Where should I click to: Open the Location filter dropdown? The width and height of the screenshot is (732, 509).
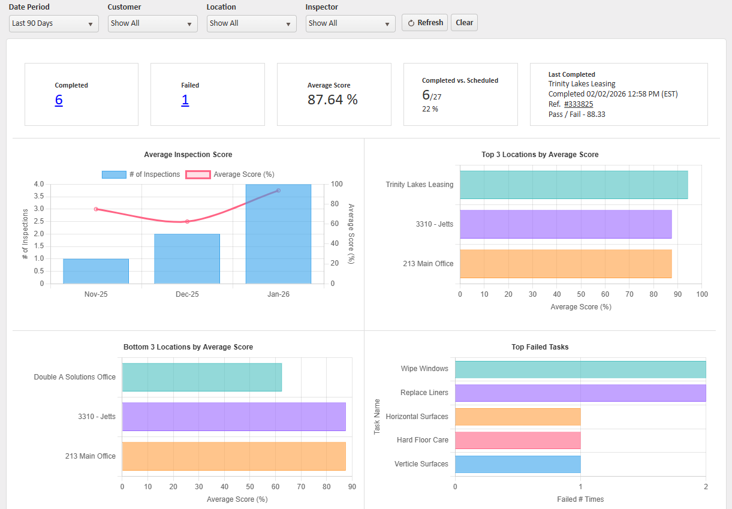click(x=252, y=23)
